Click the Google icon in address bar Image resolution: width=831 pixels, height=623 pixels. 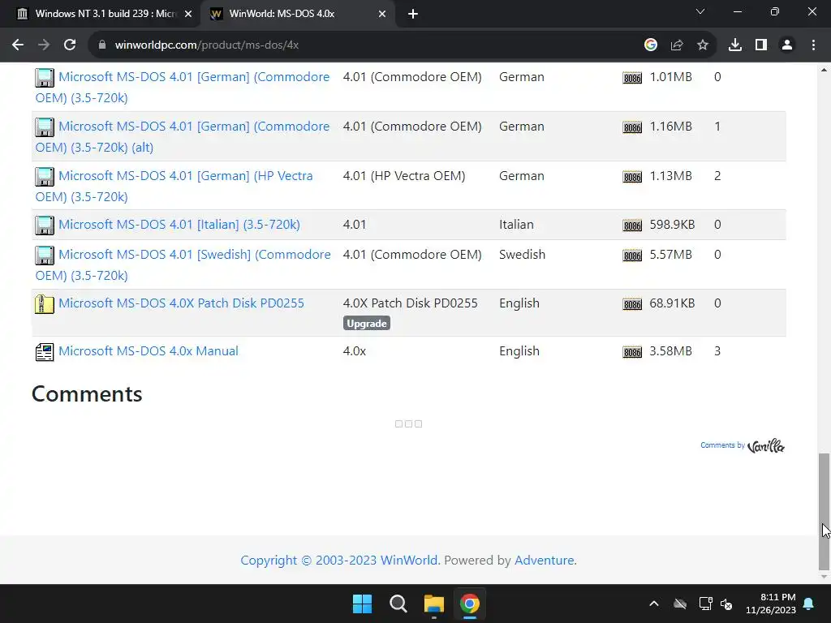[651, 45]
